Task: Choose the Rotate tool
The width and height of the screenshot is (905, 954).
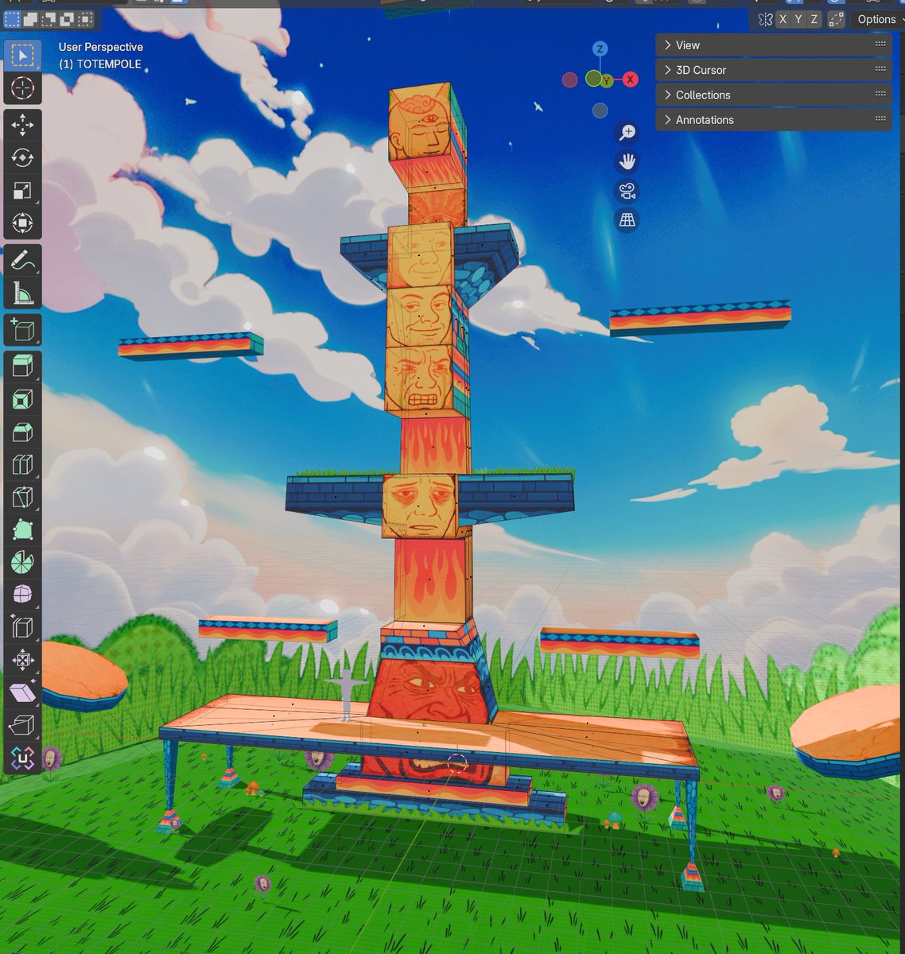Action: (22, 157)
